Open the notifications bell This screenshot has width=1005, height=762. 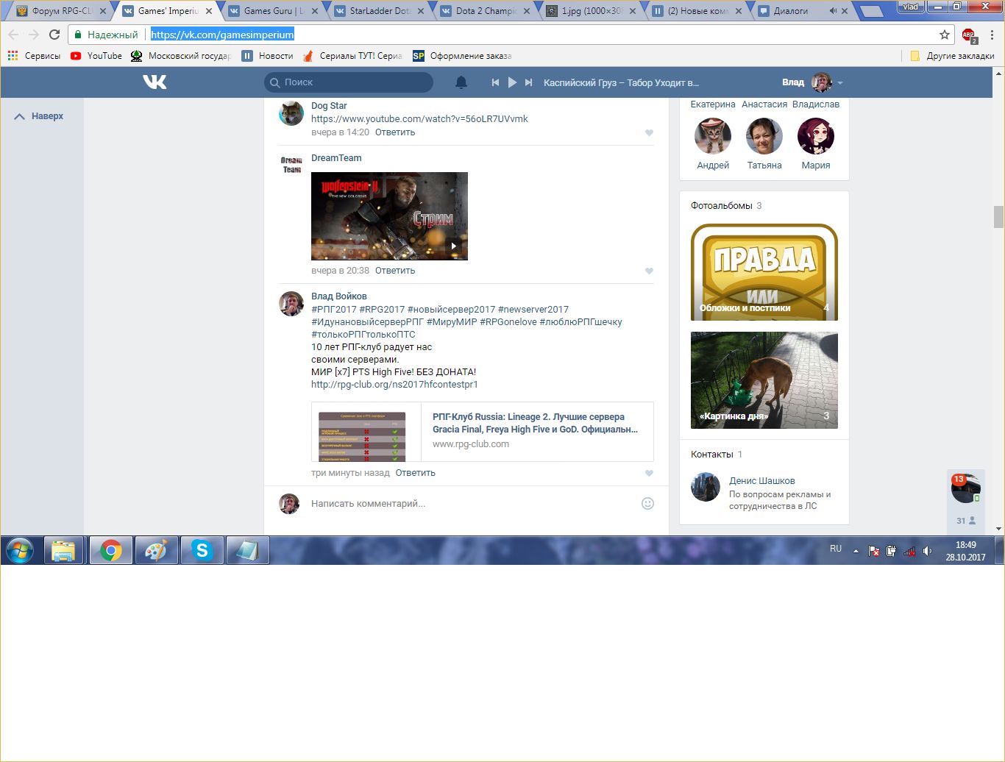(x=461, y=82)
